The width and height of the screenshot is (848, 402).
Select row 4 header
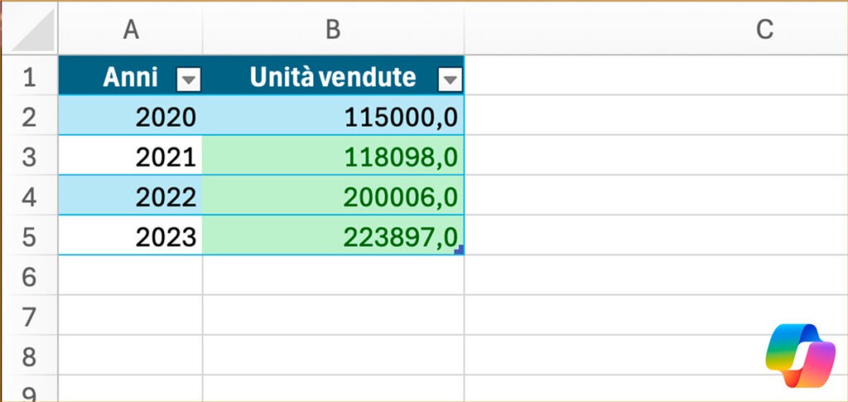(x=29, y=195)
